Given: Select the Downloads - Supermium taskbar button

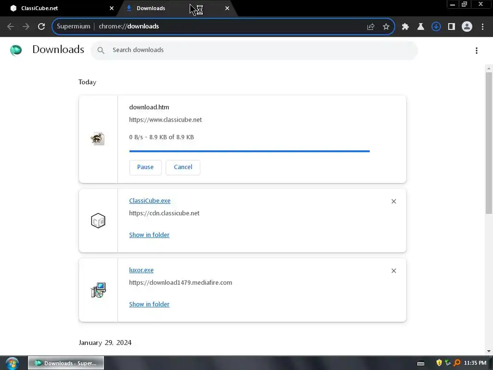Looking at the screenshot, I should coord(66,363).
